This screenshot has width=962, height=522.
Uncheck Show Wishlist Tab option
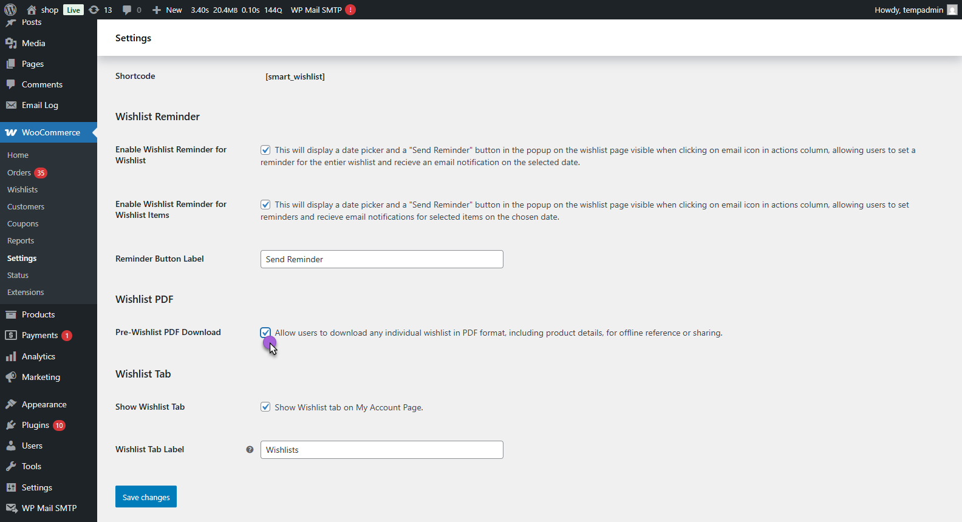pyautogui.click(x=265, y=407)
